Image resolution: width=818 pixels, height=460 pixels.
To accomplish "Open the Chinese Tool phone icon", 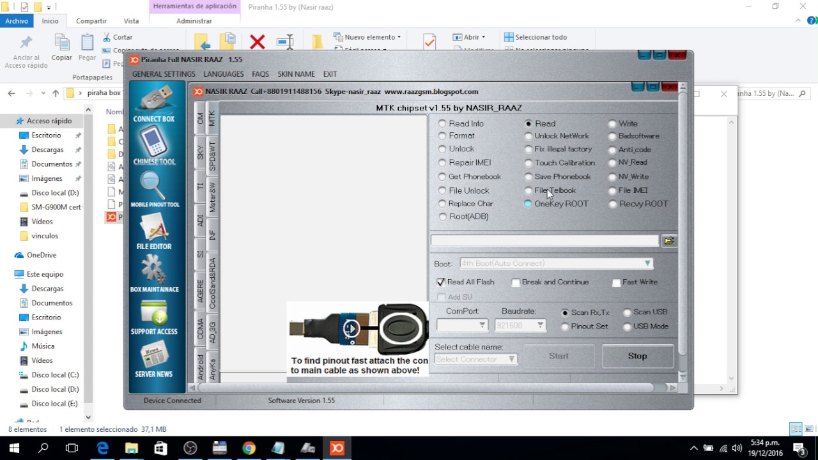I will pyautogui.click(x=154, y=144).
